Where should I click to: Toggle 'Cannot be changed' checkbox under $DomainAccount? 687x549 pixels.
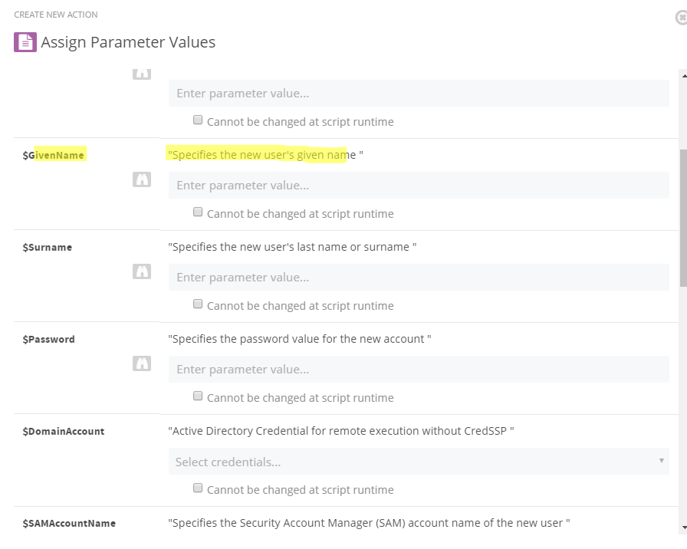[198, 488]
